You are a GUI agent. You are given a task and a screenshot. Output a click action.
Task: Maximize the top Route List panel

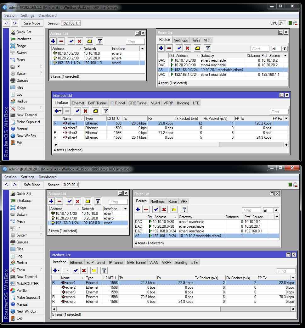[280, 32]
